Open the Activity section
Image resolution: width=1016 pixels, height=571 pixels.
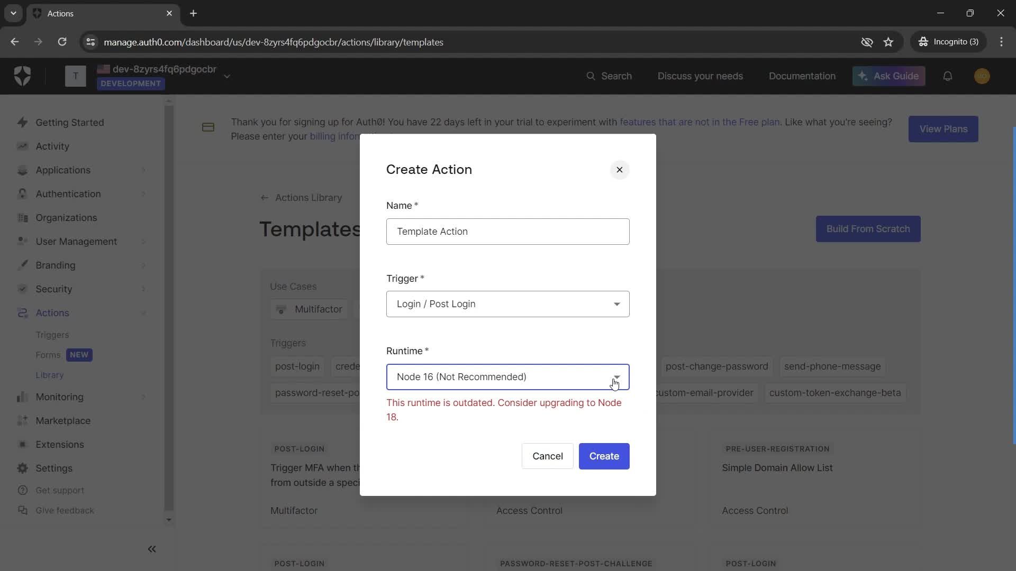coord(52,146)
